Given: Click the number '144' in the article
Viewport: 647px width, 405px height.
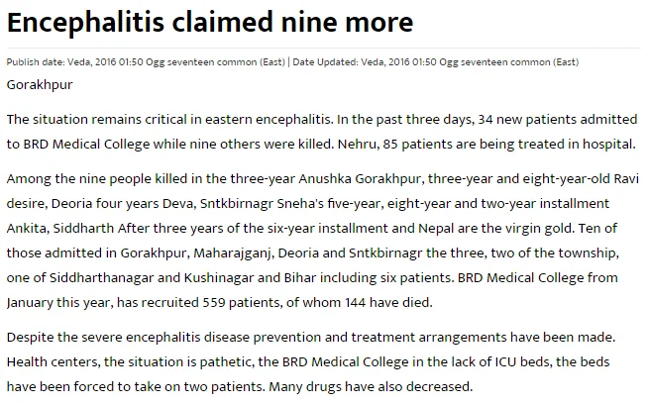Looking at the screenshot, I should (x=356, y=303).
